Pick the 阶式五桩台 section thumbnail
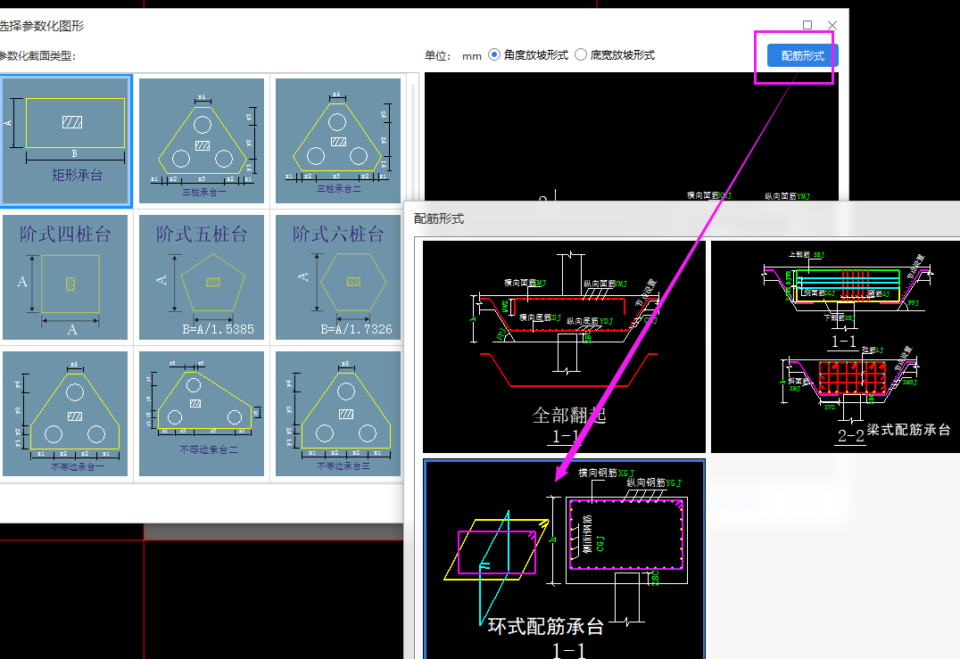 [202, 277]
